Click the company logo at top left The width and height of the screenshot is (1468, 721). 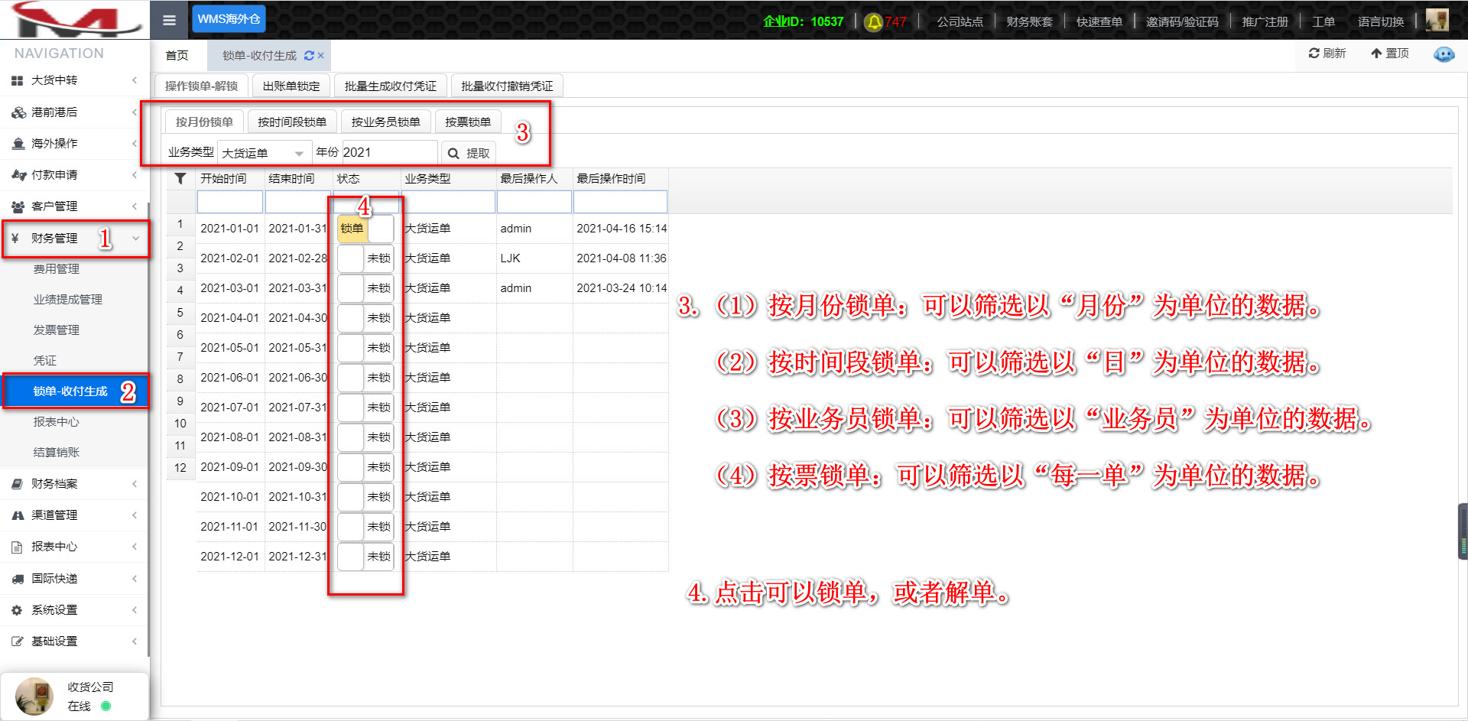(x=75, y=19)
